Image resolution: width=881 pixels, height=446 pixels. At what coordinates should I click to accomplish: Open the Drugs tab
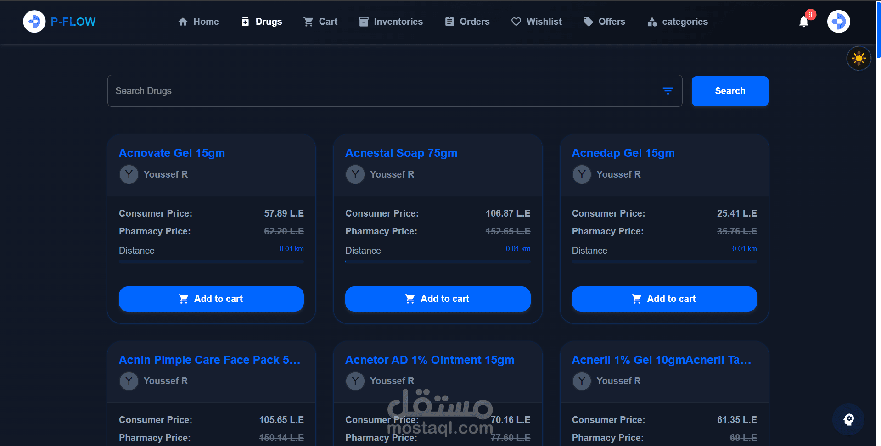click(x=262, y=22)
